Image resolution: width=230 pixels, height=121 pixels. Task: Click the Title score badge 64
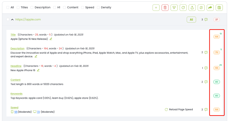point(216,37)
